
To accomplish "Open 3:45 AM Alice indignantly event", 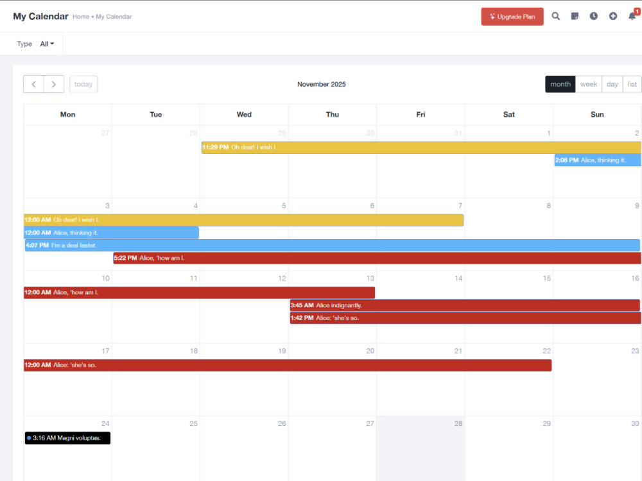I will point(465,305).
